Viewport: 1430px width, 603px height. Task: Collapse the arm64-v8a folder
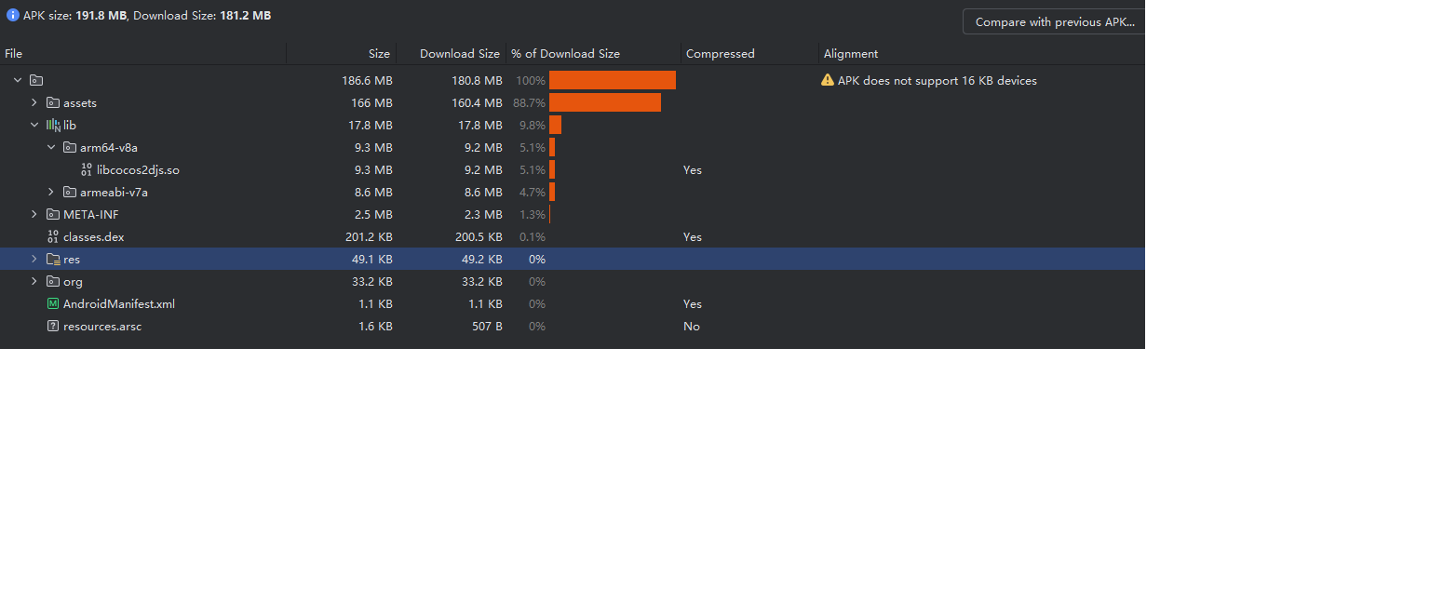click(51, 148)
